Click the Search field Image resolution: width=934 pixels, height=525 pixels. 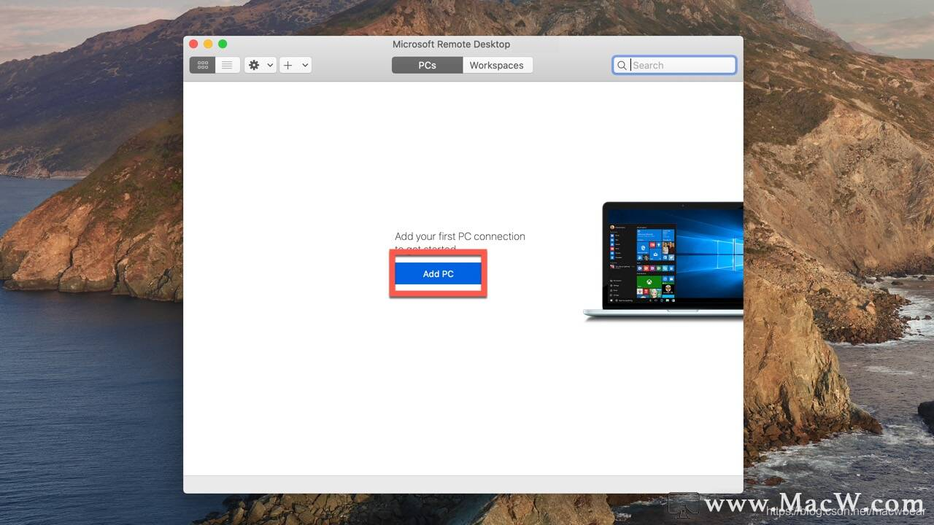674,65
